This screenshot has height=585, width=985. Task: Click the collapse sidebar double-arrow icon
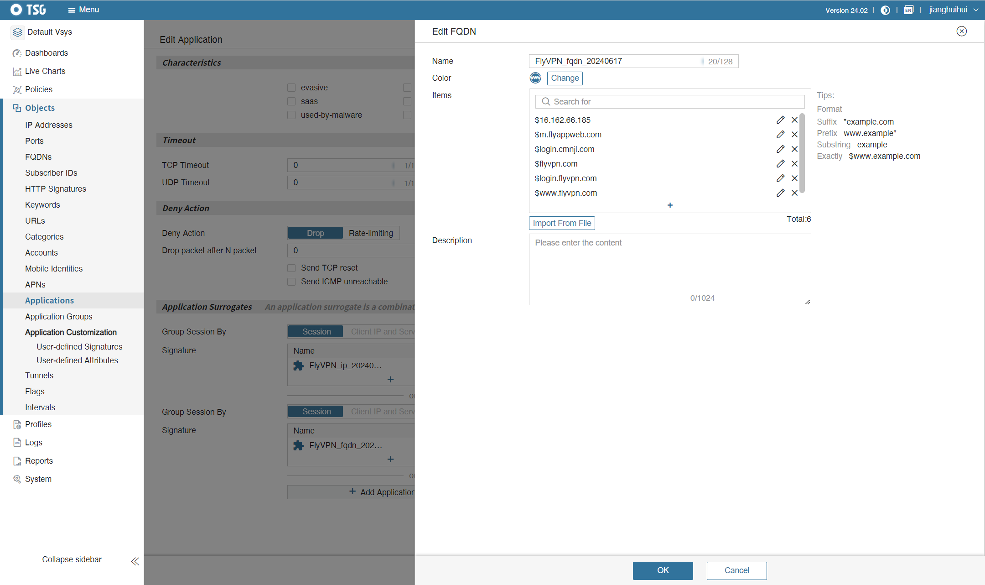[x=135, y=561]
